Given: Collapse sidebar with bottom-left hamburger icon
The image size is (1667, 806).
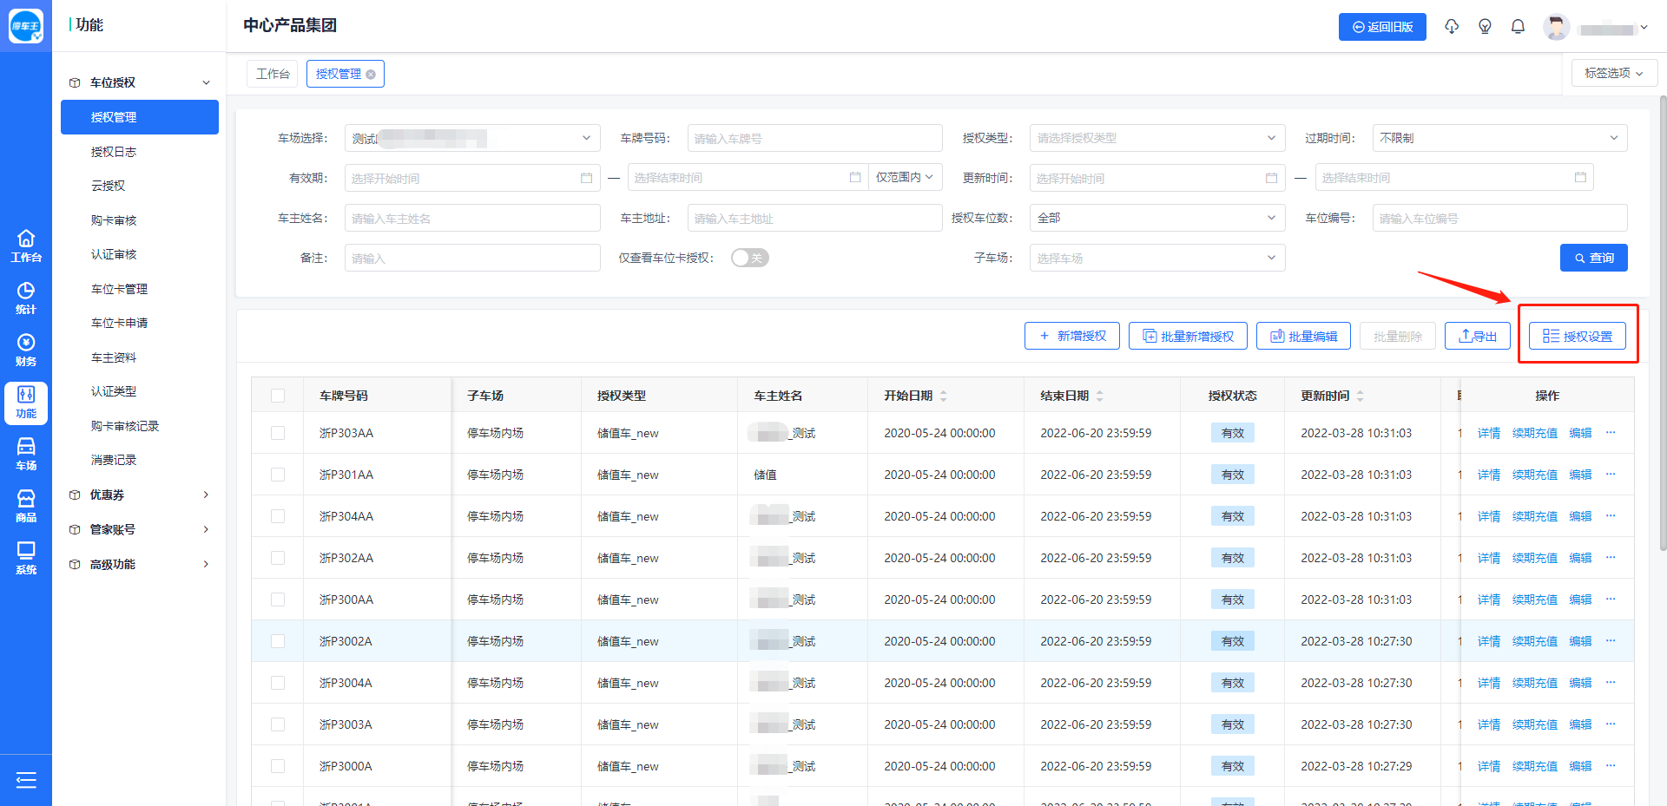Looking at the screenshot, I should tap(26, 780).
